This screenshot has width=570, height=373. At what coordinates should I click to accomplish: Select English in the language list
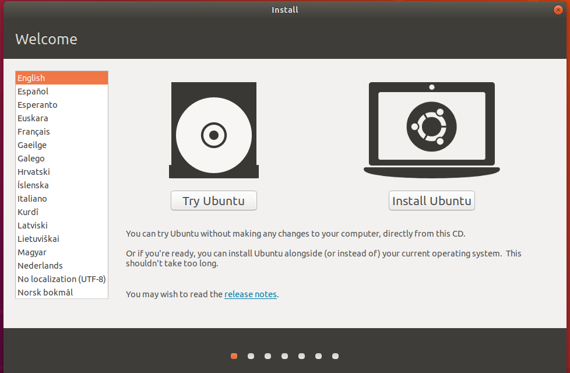(x=62, y=78)
